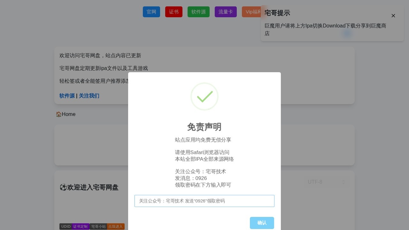This screenshot has width=409, height=230.
Task: Click the blue 官网 navigation button
Action: point(151,12)
